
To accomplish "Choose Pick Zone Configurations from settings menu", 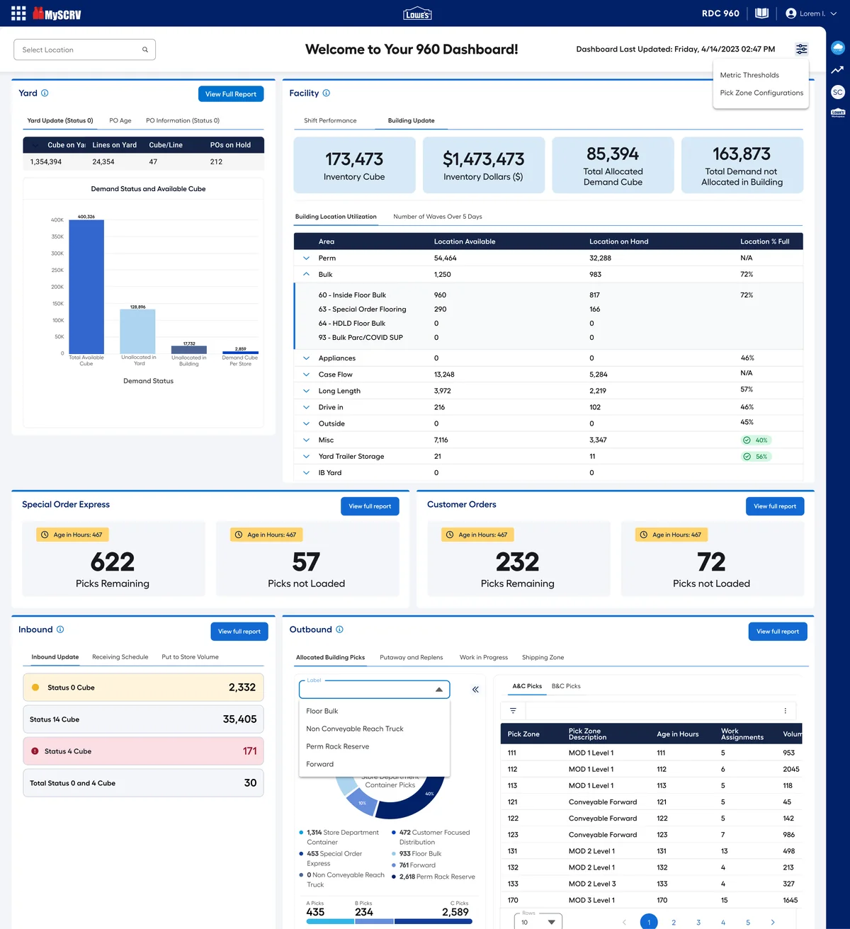I will (761, 93).
